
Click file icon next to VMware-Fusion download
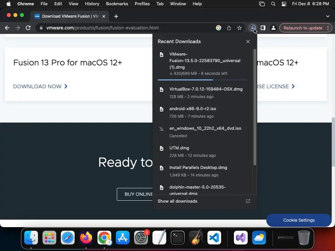click(162, 55)
